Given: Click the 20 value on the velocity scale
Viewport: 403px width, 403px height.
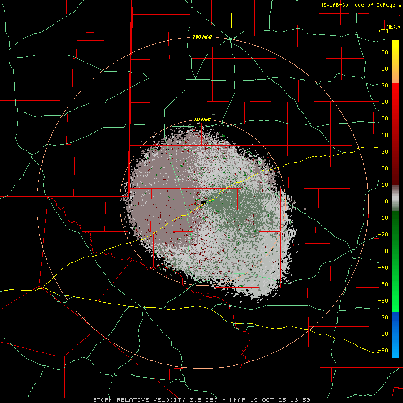Looking at the screenshot, I should click(x=385, y=168).
